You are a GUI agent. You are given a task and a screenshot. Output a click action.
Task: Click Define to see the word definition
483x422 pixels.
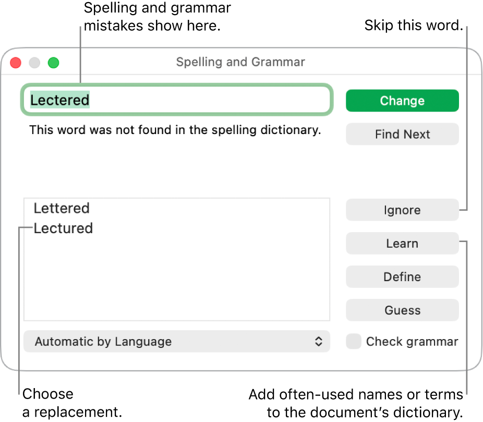point(402,276)
